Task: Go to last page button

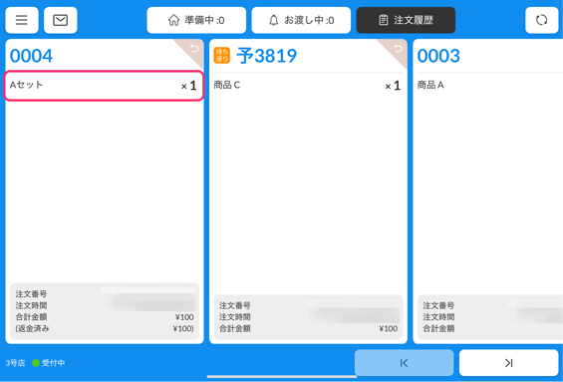Action: click(508, 363)
